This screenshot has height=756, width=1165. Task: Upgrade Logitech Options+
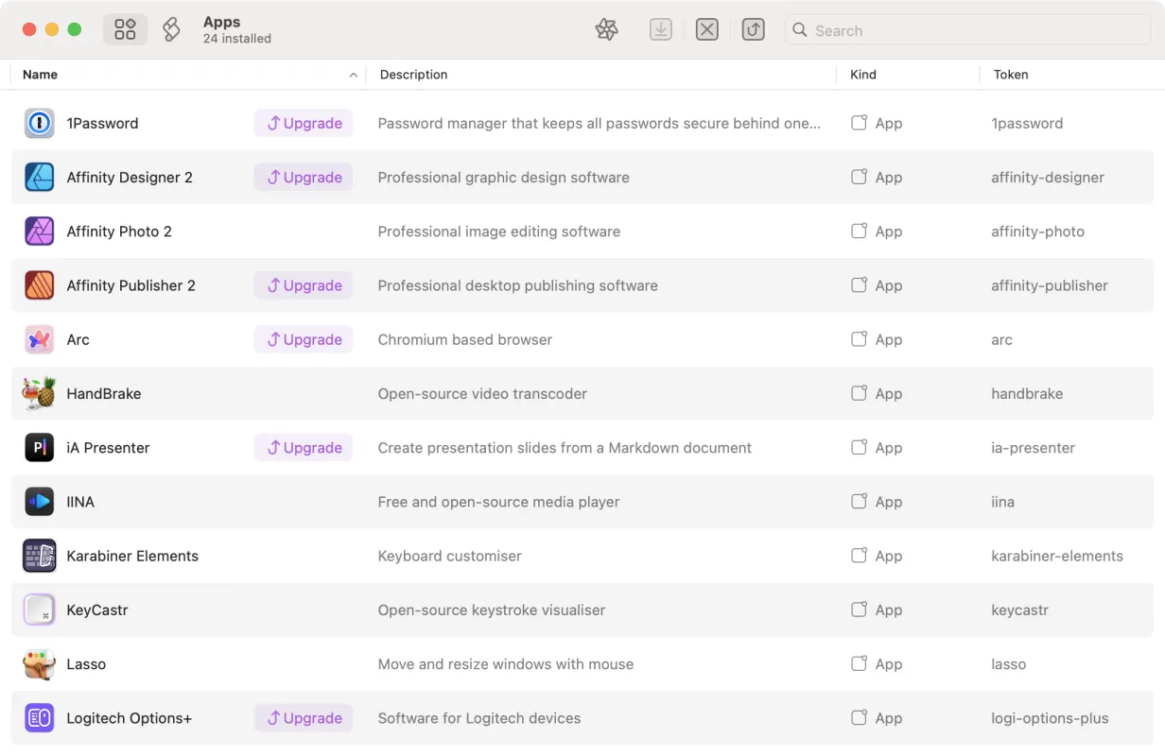pyautogui.click(x=303, y=717)
